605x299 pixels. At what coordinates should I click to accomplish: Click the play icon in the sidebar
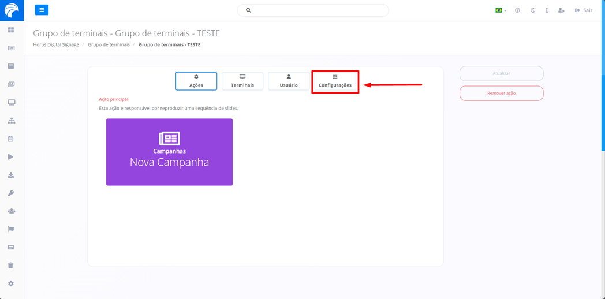tap(11, 157)
